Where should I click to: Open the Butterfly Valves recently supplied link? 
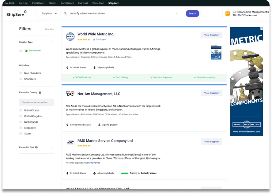tap(92, 163)
